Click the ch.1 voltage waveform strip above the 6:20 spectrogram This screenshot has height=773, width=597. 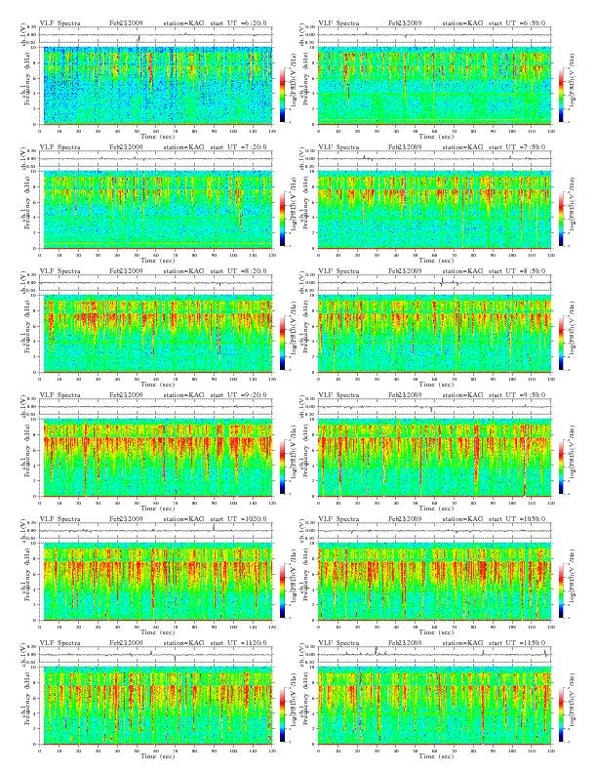coord(156,35)
